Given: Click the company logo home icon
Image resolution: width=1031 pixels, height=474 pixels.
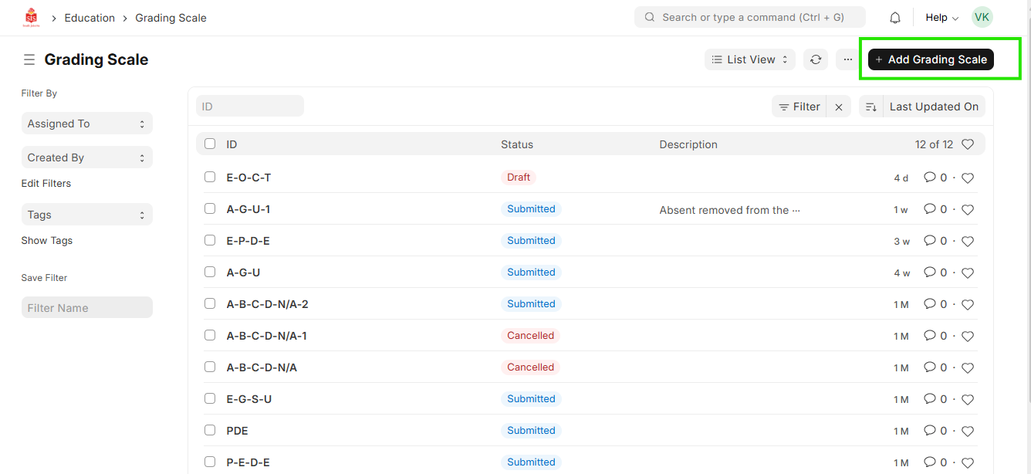Looking at the screenshot, I should click(x=31, y=18).
